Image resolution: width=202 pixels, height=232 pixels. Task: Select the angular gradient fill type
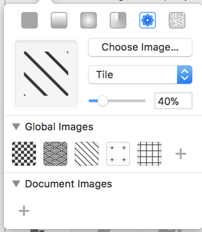tap(118, 20)
